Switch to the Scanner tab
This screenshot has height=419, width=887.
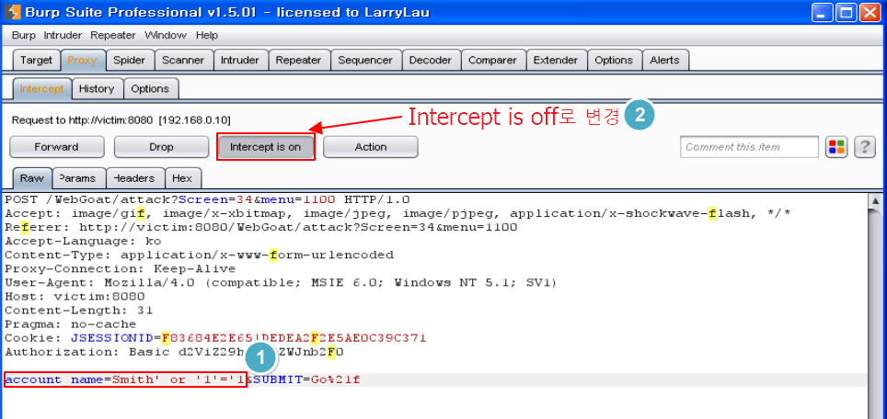click(183, 60)
